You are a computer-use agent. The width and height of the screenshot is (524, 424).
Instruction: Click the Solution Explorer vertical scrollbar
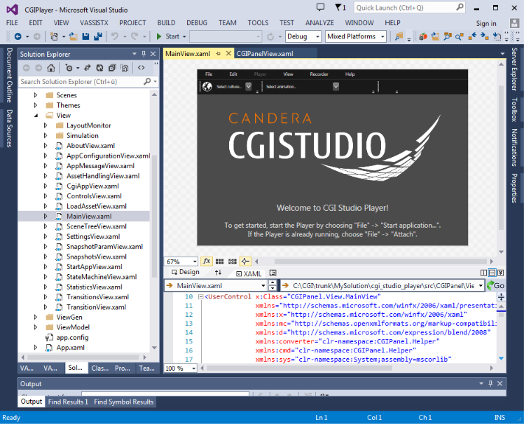coord(154,217)
